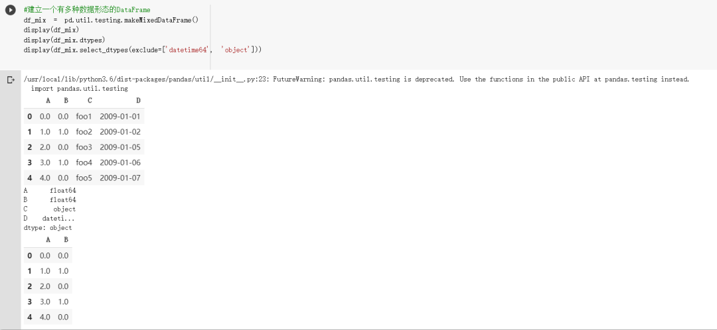
Task: Click the output toggle icon left of output
Action: [x=10, y=80]
